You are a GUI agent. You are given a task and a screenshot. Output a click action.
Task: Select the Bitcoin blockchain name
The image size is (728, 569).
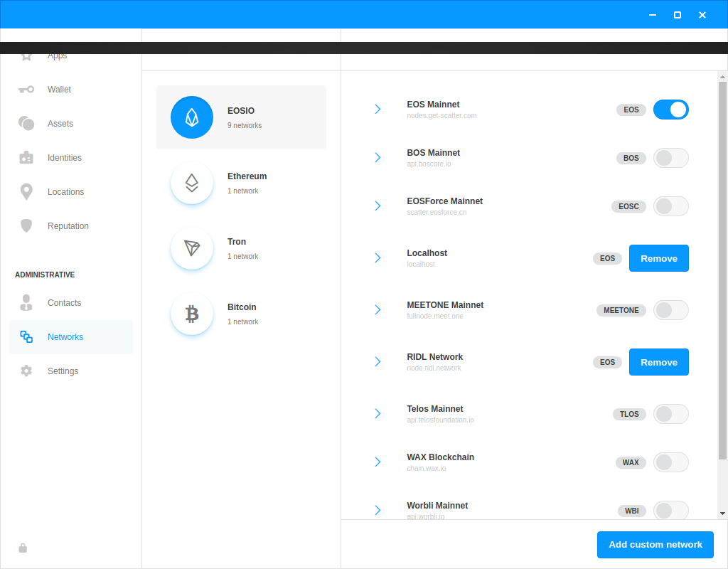pos(242,307)
